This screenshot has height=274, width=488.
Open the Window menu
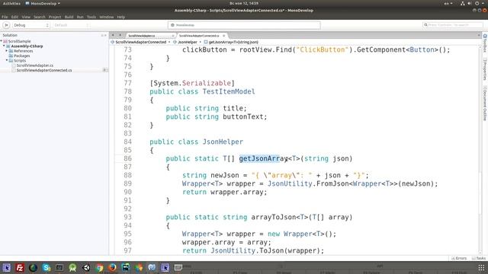coord(107,17)
